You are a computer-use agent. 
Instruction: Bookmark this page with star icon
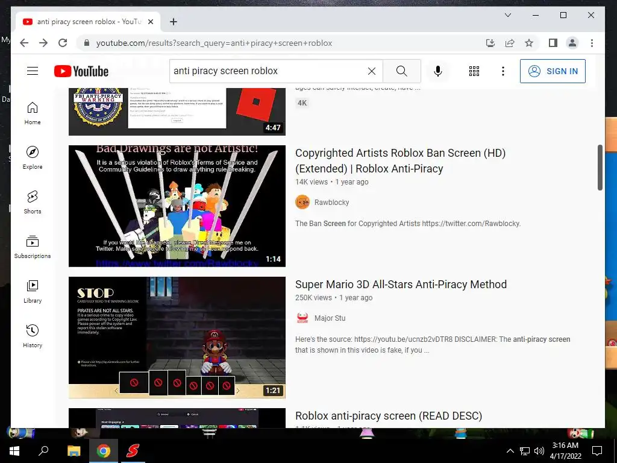tap(529, 43)
